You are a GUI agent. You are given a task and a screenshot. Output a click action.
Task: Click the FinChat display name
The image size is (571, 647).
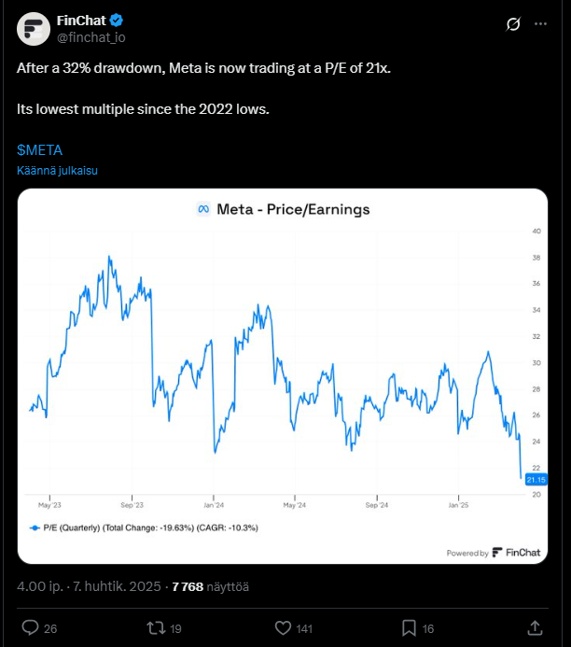coord(82,21)
